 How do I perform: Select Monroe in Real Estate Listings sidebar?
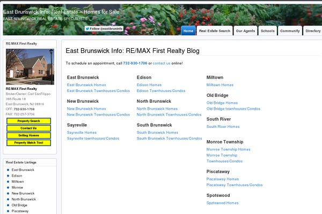(17, 188)
